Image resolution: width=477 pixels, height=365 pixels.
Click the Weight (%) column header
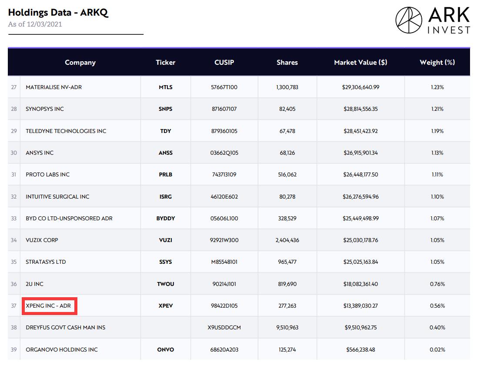pyautogui.click(x=437, y=62)
